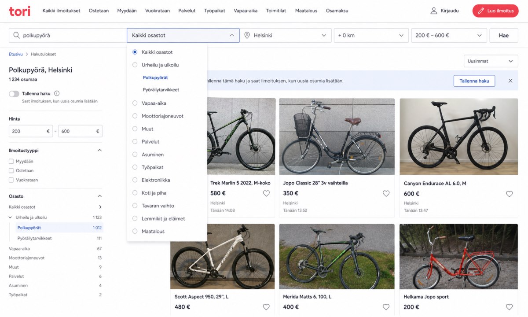Click the tori logo
Image resolution: width=528 pixels, height=317 pixels.
coord(20,11)
